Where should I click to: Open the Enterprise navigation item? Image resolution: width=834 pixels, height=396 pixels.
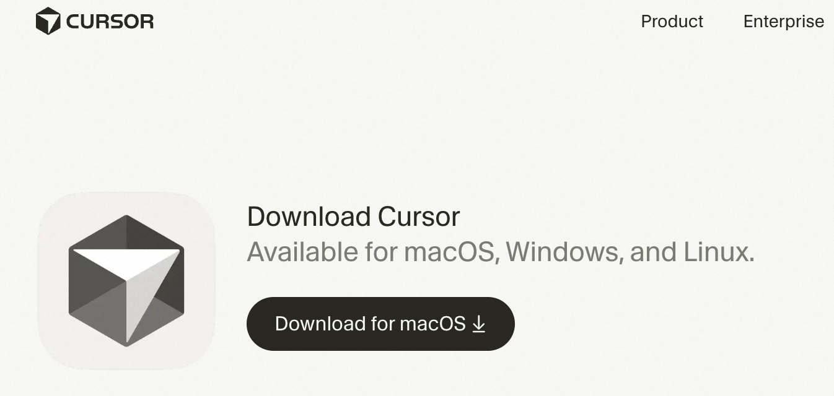coord(784,22)
